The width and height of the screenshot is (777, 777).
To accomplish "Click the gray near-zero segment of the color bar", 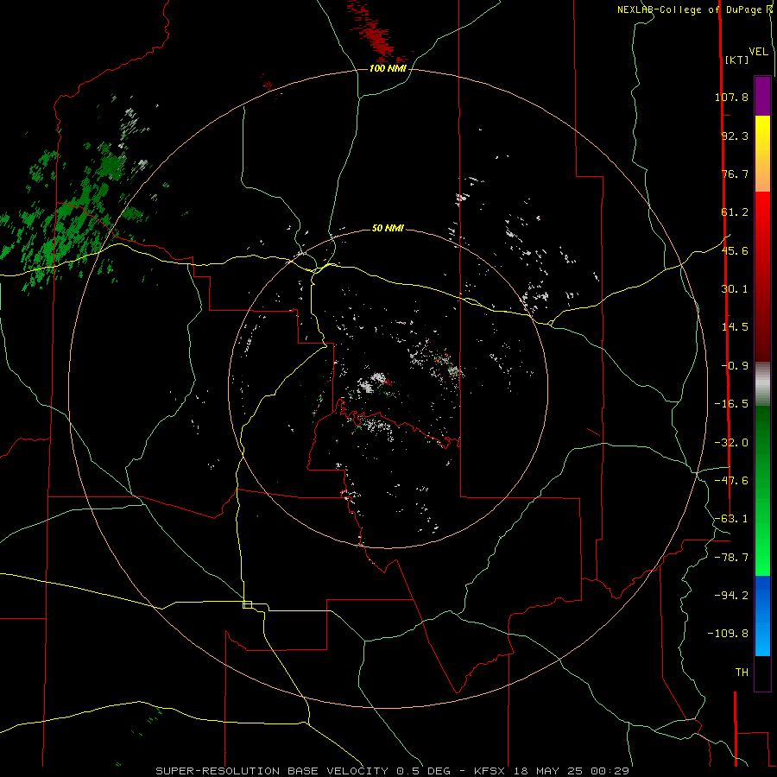I will [762, 383].
